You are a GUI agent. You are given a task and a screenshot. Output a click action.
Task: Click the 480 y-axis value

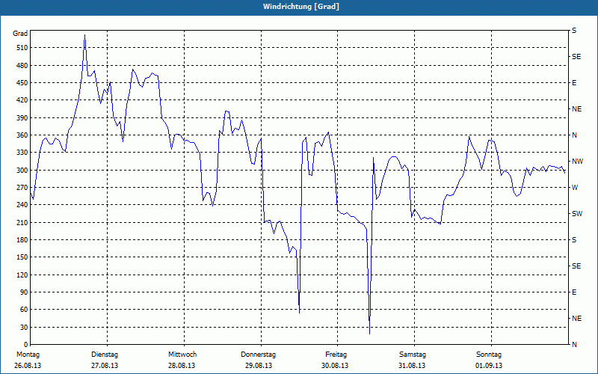[22, 65]
